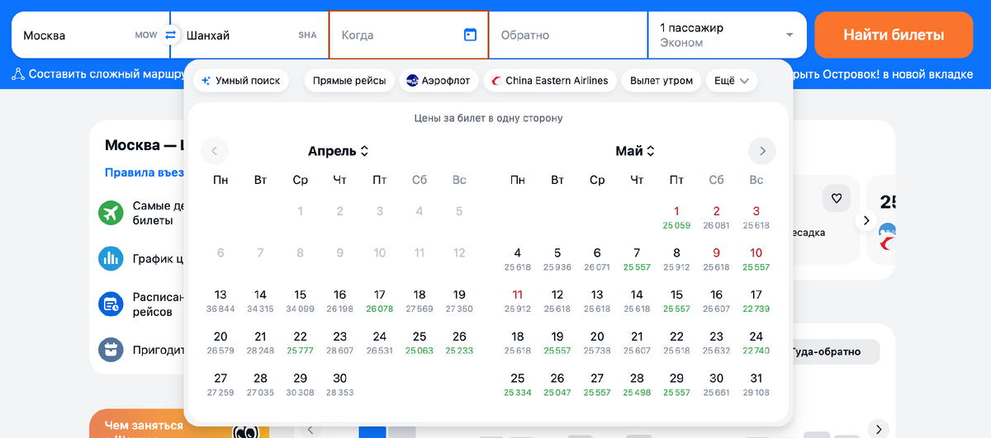
Task: Select May 11 priced 25 912
Action: (x=518, y=300)
